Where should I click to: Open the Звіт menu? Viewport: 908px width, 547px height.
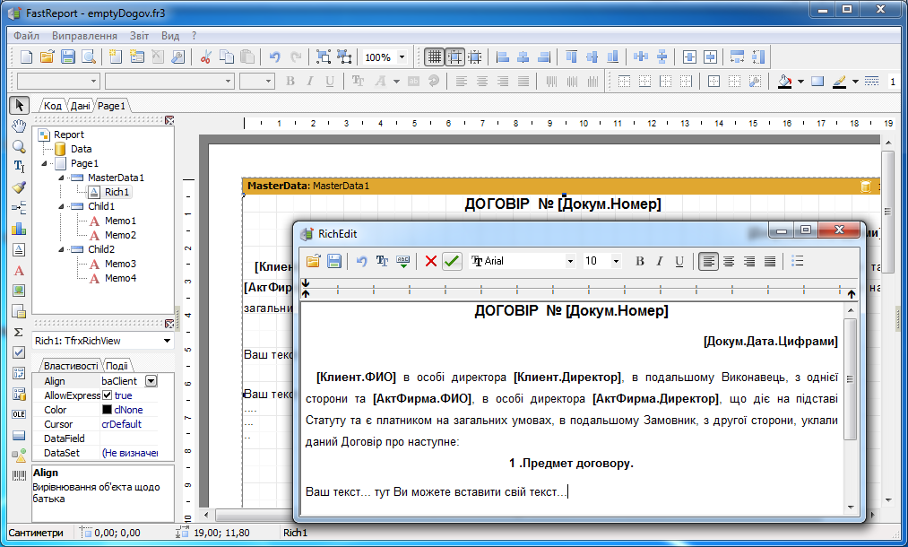tap(139, 36)
